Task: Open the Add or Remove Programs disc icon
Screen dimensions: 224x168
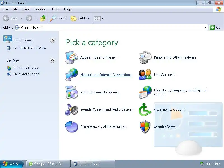Action: point(72,92)
